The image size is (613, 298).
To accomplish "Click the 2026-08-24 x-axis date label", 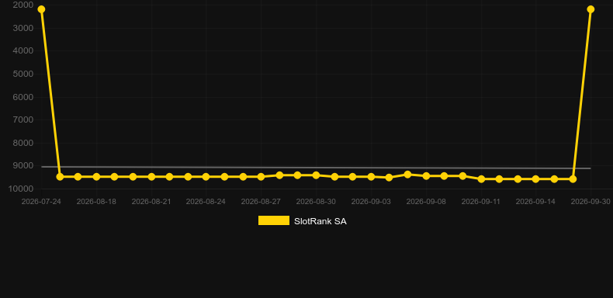I will tap(206, 202).
